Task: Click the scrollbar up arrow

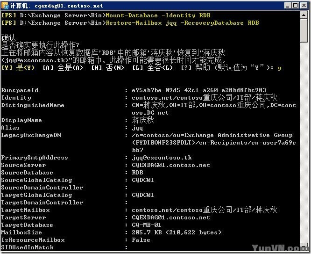Action: coord(304,15)
